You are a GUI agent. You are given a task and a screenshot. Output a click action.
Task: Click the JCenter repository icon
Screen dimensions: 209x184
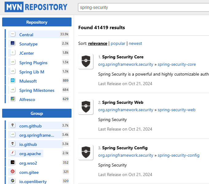pyautogui.click(x=13, y=53)
